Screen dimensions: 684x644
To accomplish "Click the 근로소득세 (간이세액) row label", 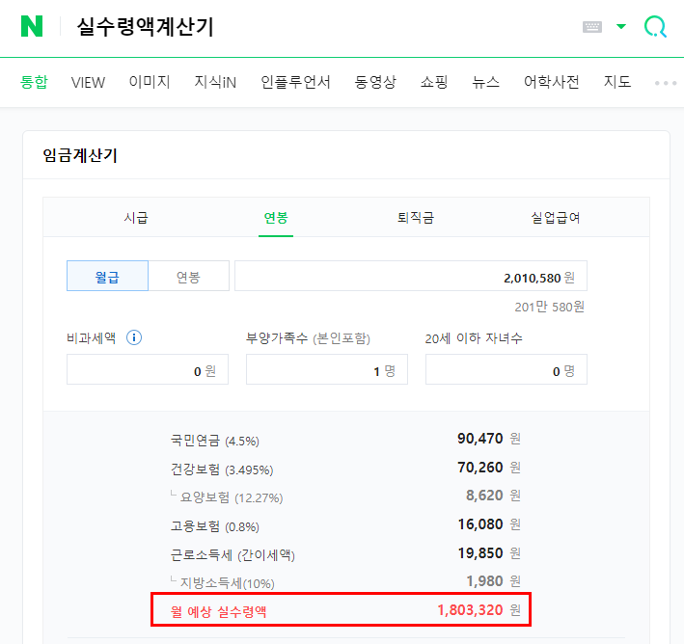I will 233,554.
